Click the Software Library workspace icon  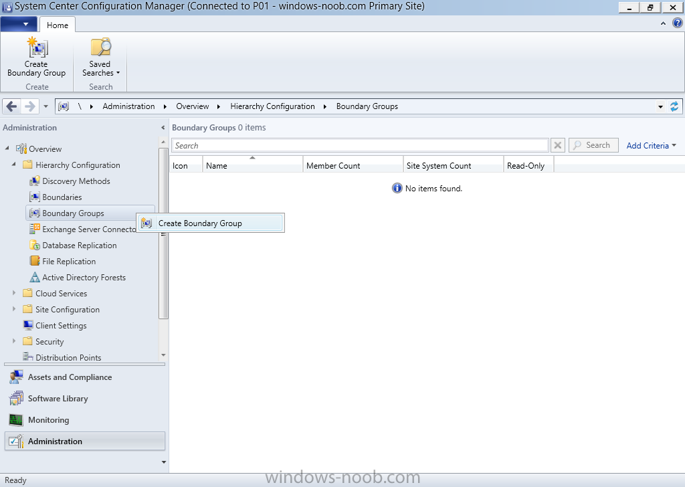point(16,398)
